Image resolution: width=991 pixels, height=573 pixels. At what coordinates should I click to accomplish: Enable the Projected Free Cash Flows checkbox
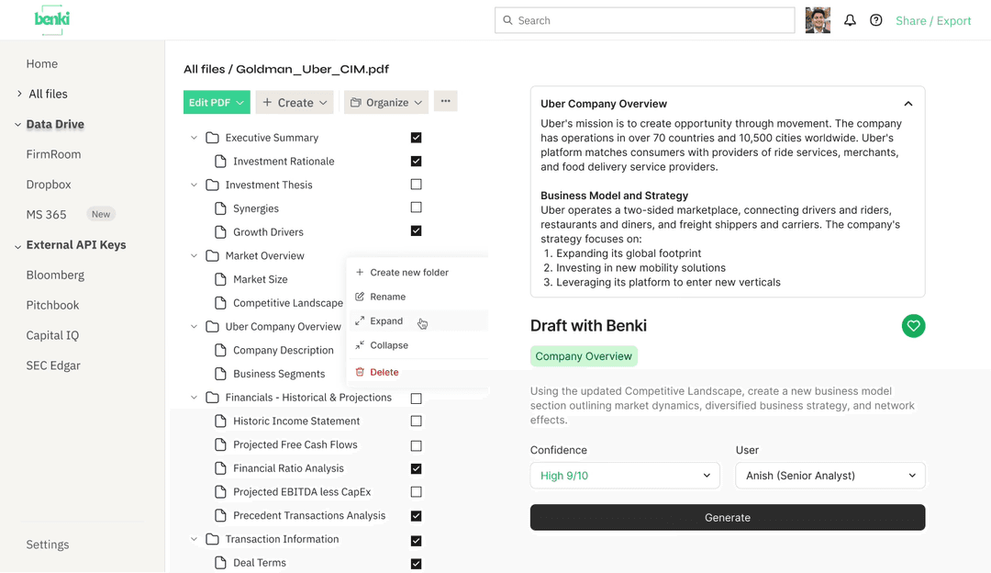click(x=416, y=445)
